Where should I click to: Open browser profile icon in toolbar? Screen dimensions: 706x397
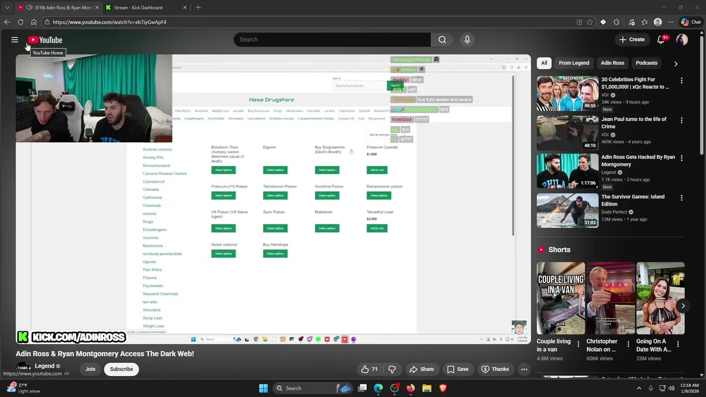[657, 22]
